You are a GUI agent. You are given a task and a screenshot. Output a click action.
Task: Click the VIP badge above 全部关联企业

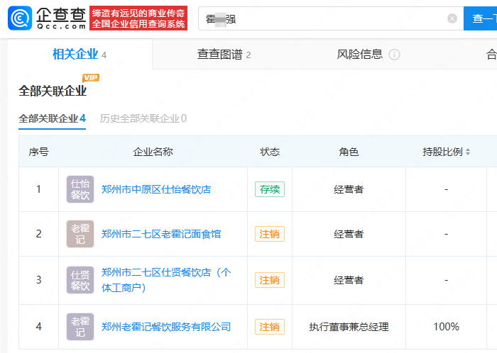click(91, 77)
